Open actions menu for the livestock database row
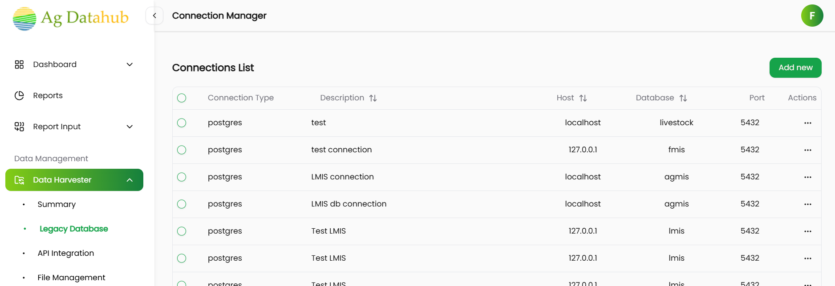This screenshot has height=286, width=835. click(808, 123)
